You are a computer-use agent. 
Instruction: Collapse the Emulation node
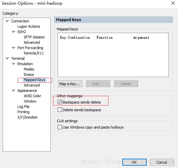click(x=14, y=64)
